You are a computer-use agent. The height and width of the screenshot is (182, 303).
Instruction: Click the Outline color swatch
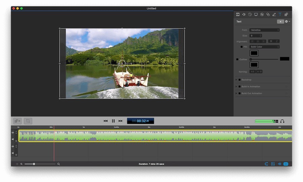(254, 65)
